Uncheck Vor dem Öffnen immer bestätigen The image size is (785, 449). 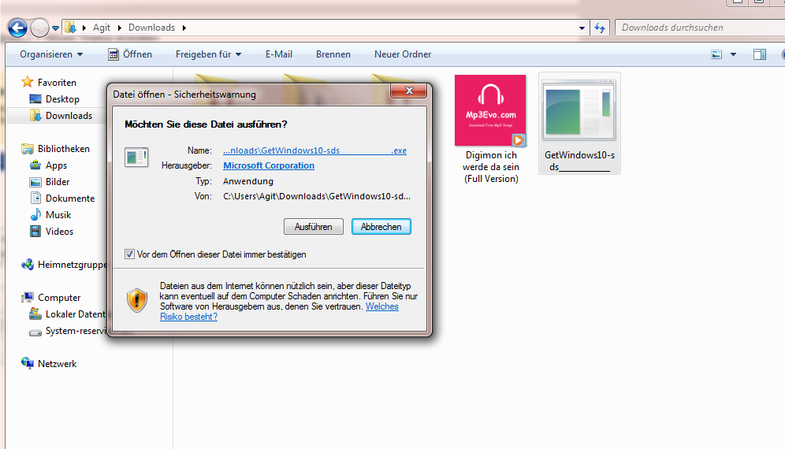(x=130, y=254)
